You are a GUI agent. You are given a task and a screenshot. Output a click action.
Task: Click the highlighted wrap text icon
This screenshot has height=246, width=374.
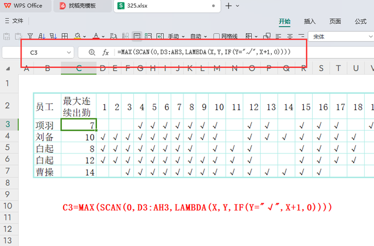coord(137,36)
